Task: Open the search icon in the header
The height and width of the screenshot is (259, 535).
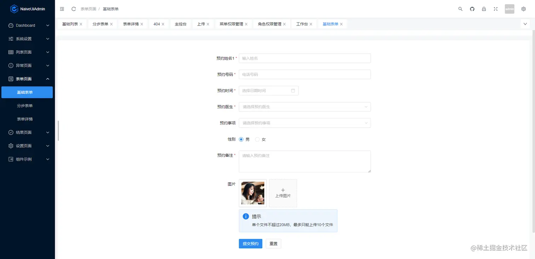Action: 460,9
